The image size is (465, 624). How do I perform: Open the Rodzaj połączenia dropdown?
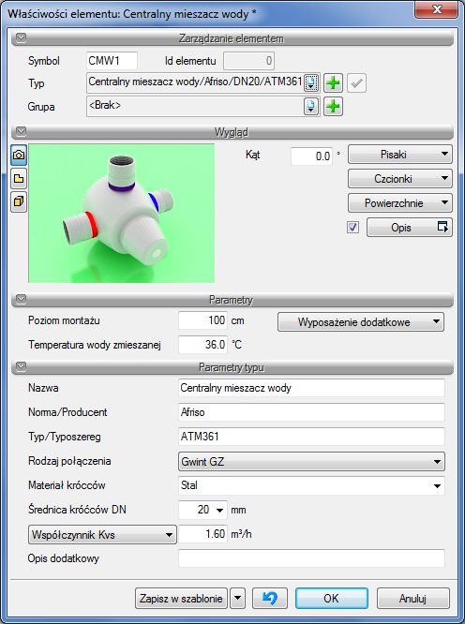pyautogui.click(x=311, y=462)
